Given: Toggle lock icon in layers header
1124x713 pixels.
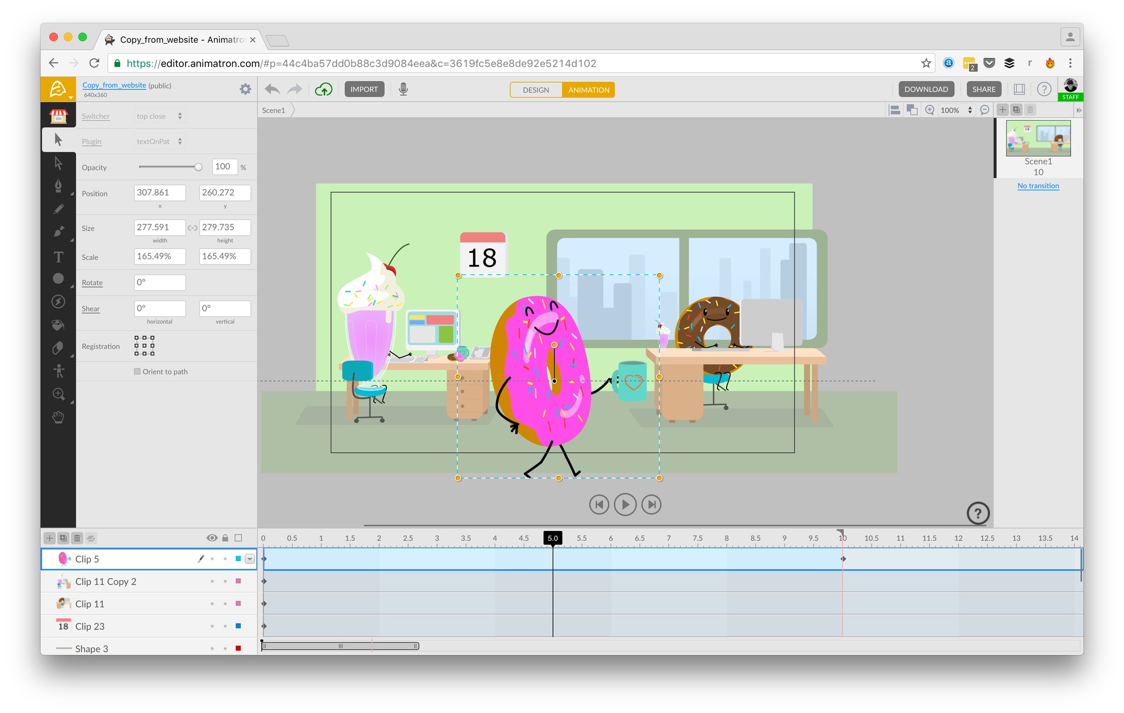Looking at the screenshot, I should pos(225,538).
